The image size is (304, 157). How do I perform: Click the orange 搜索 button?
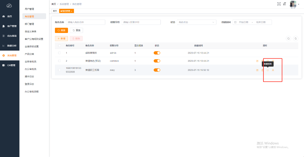(x=61, y=30)
